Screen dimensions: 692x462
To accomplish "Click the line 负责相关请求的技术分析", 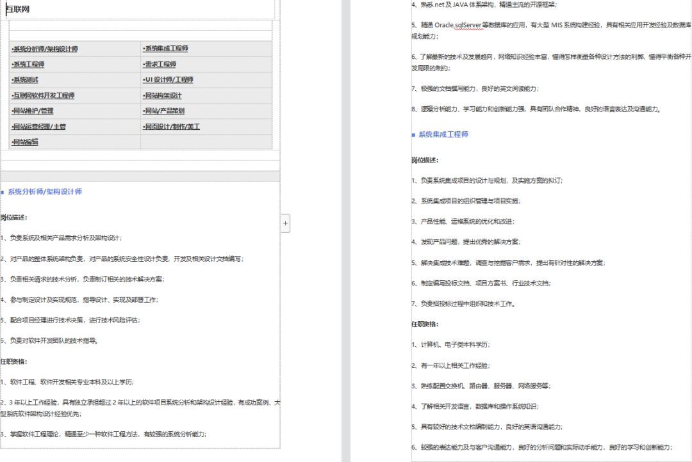I will [82, 280].
